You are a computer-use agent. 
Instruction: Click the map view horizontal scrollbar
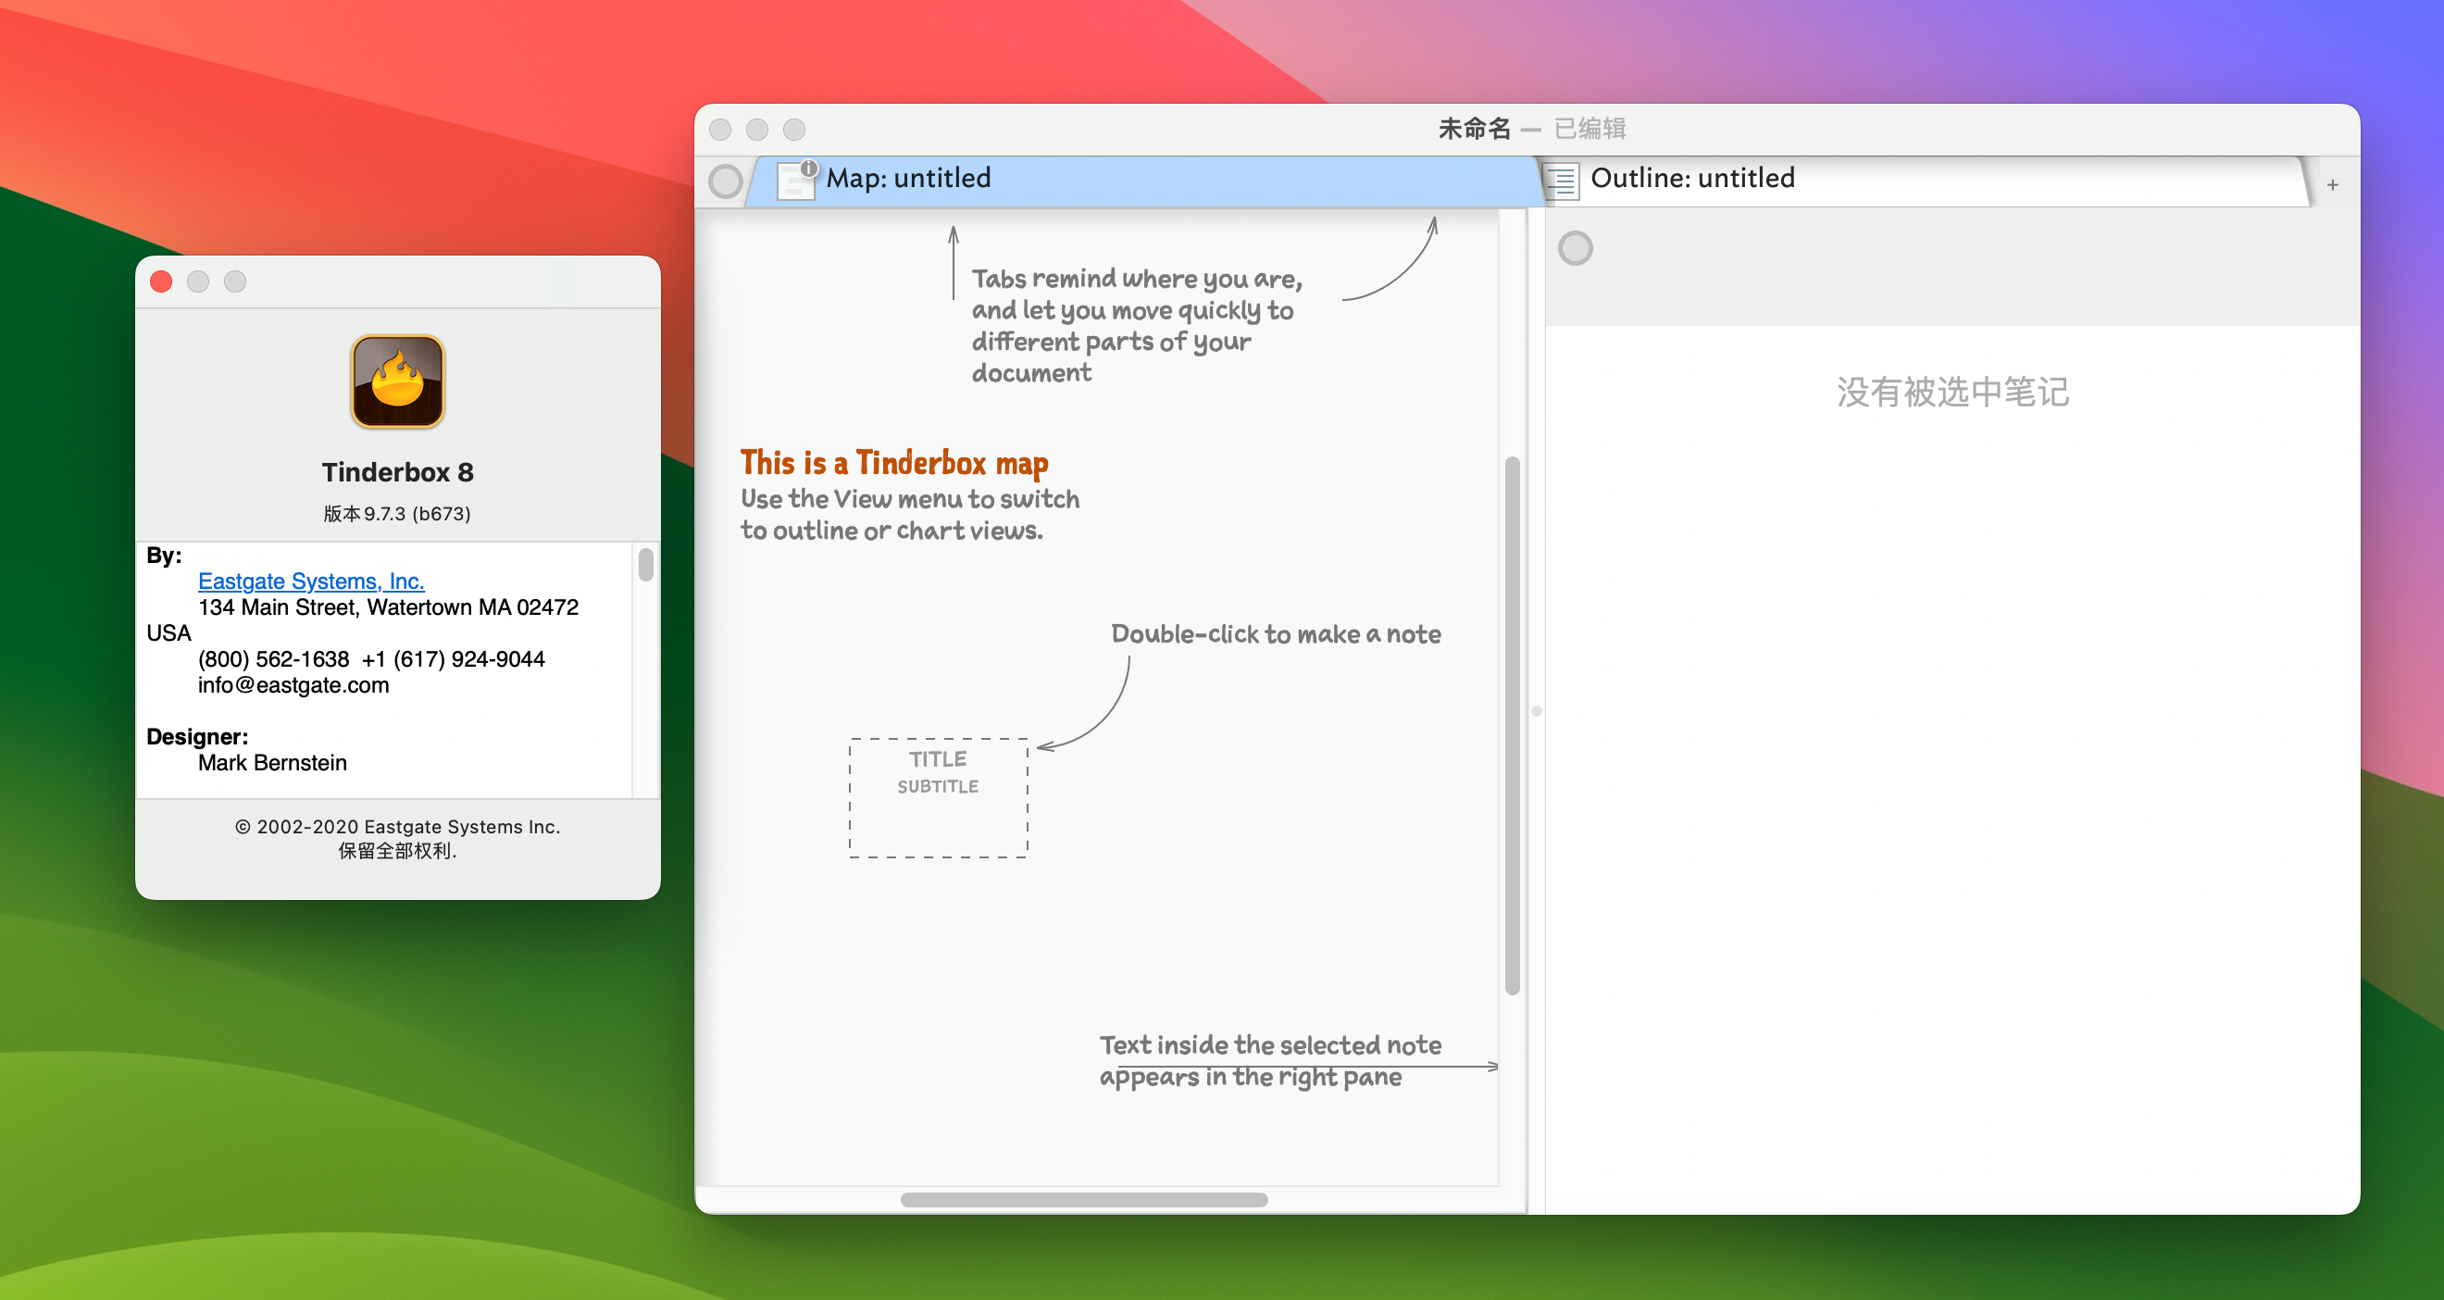click(1084, 1199)
